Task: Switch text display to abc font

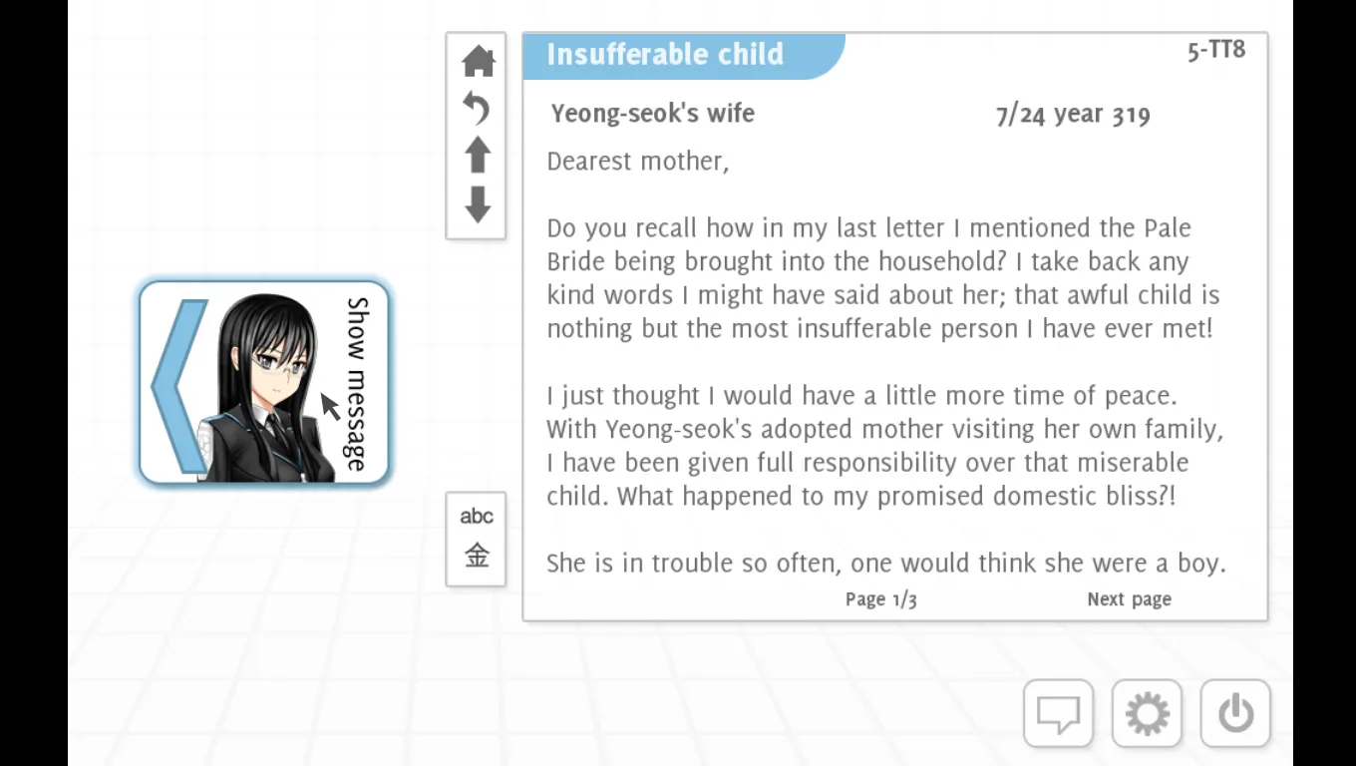Action: (x=477, y=516)
